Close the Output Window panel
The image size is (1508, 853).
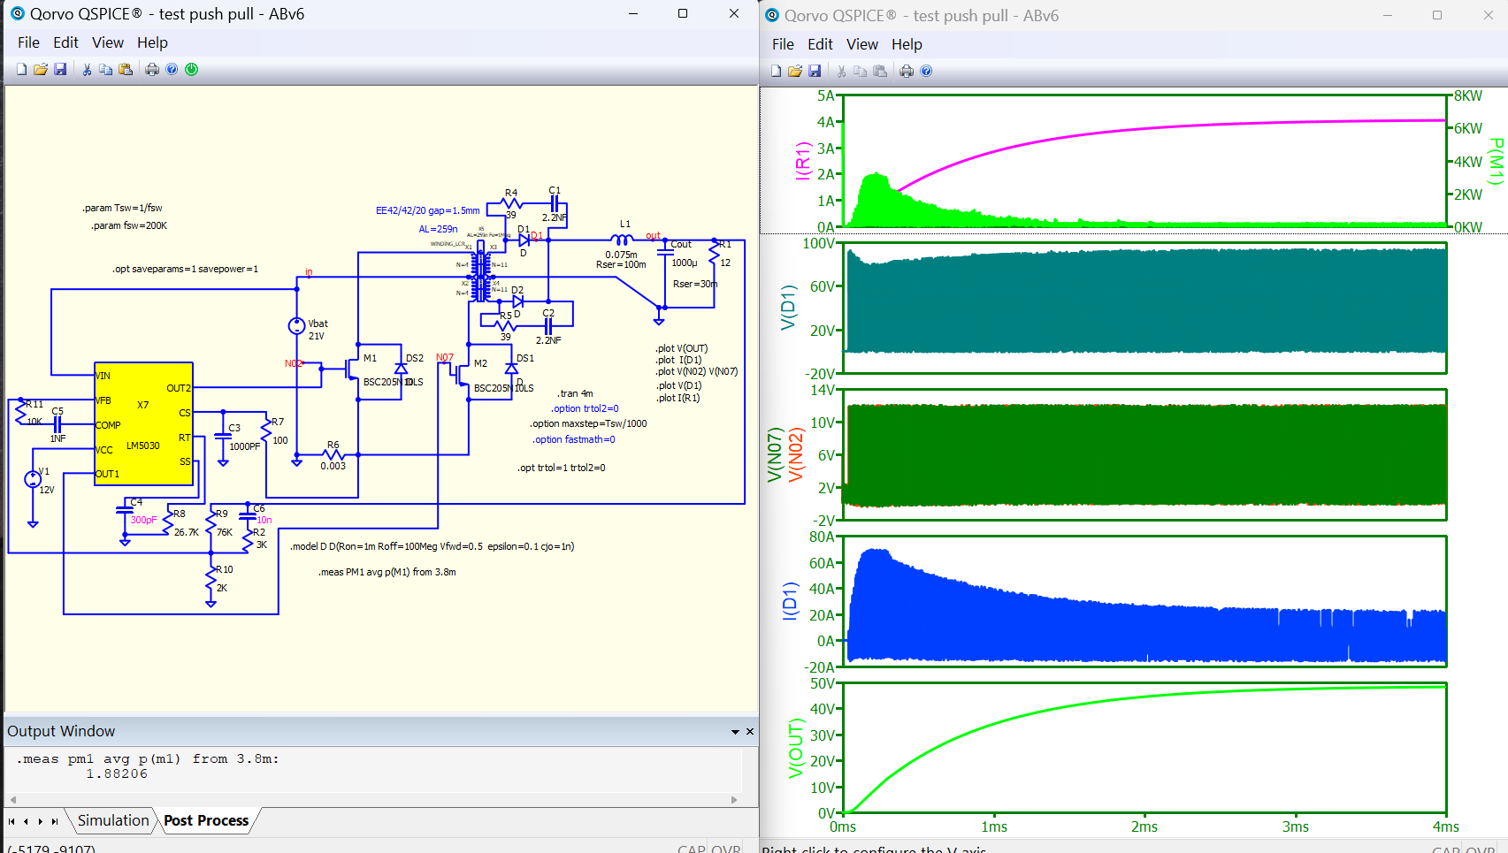pyautogui.click(x=750, y=731)
